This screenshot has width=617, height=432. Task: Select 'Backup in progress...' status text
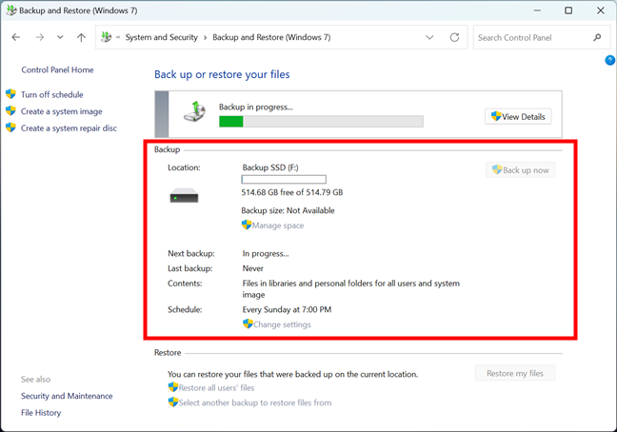point(256,107)
